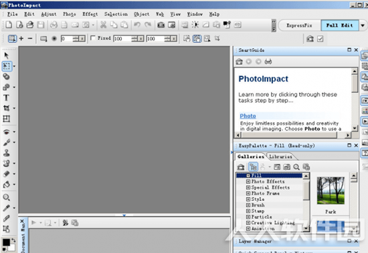The width and height of the screenshot is (368, 253).
Task: Select the Park fill thumbnail
Action: click(331, 190)
